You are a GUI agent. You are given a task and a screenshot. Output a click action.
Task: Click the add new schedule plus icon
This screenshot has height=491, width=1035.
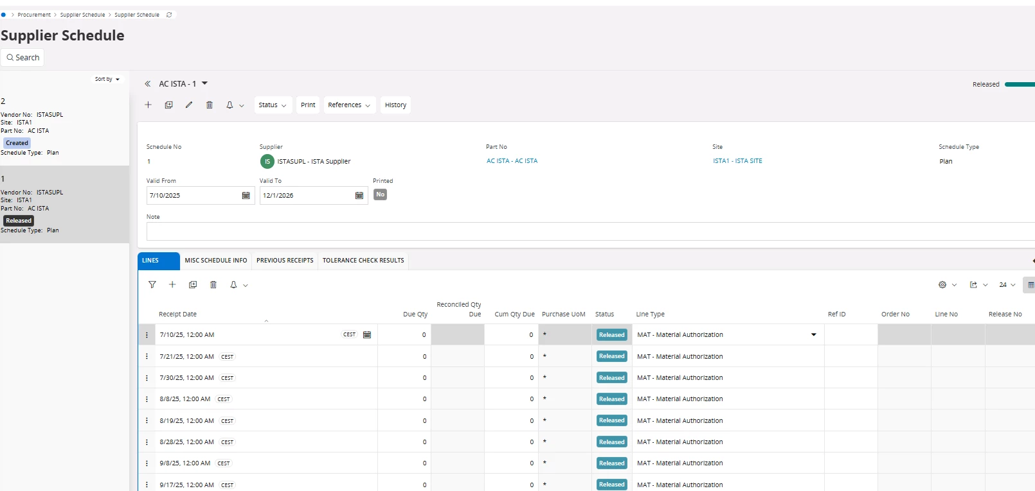(148, 105)
